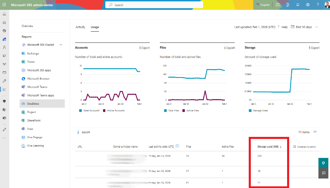Export the Storage chart
Viewport: 330px width, 188px height.
click(314, 48)
